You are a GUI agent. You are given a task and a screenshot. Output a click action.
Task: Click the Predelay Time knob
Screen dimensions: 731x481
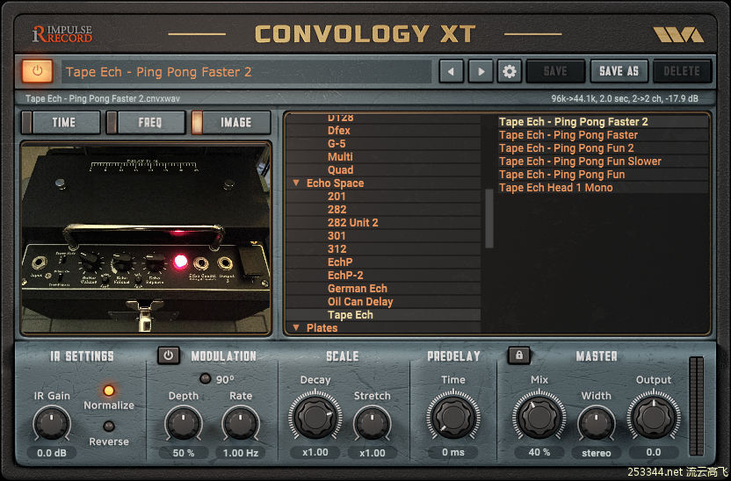[x=453, y=416]
